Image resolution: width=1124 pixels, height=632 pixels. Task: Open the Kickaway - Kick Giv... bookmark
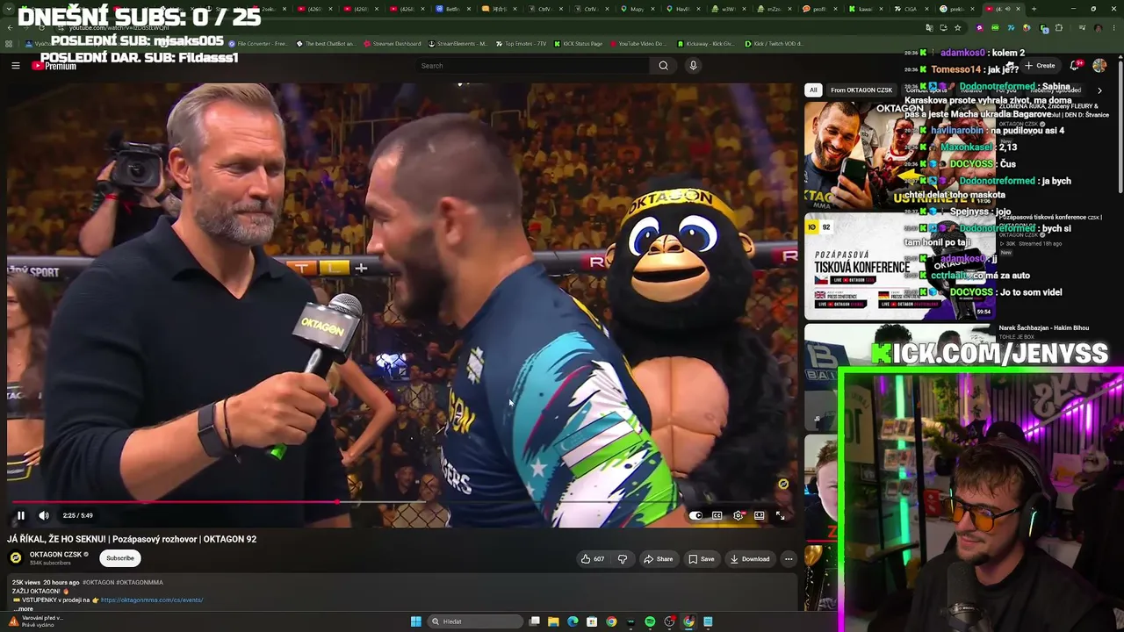pos(705,43)
